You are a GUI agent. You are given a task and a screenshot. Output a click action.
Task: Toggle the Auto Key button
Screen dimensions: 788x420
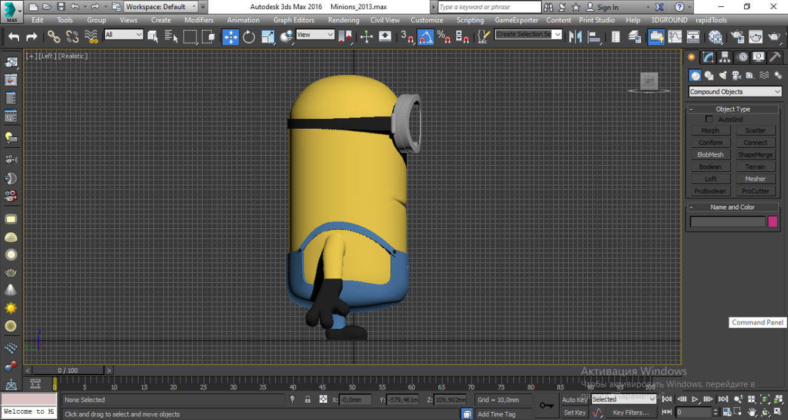[x=574, y=399]
